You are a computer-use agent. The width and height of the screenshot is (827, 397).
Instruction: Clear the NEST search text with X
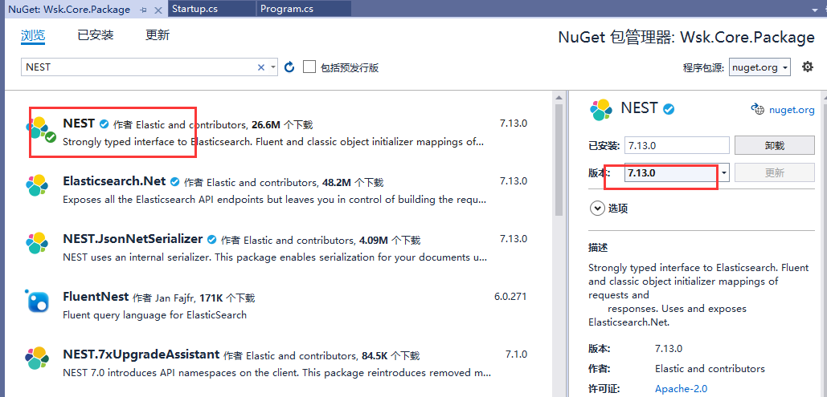pyautogui.click(x=260, y=67)
